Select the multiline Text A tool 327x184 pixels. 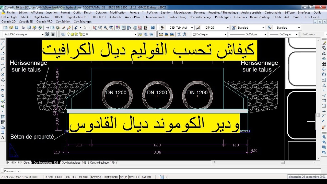point(3,137)
